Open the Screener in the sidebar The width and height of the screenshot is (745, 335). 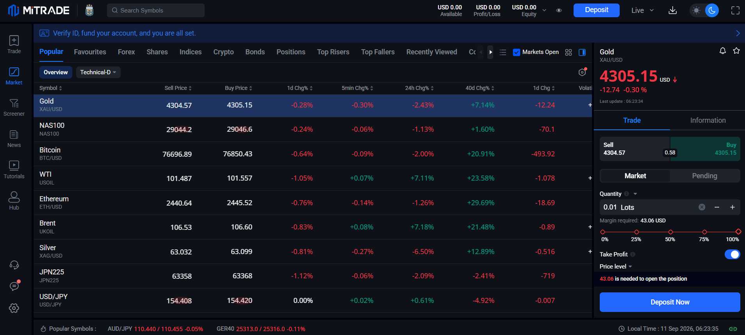14,107
